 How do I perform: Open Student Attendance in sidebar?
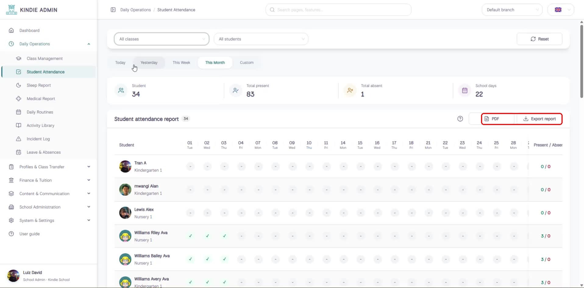[x=49, y=72]
